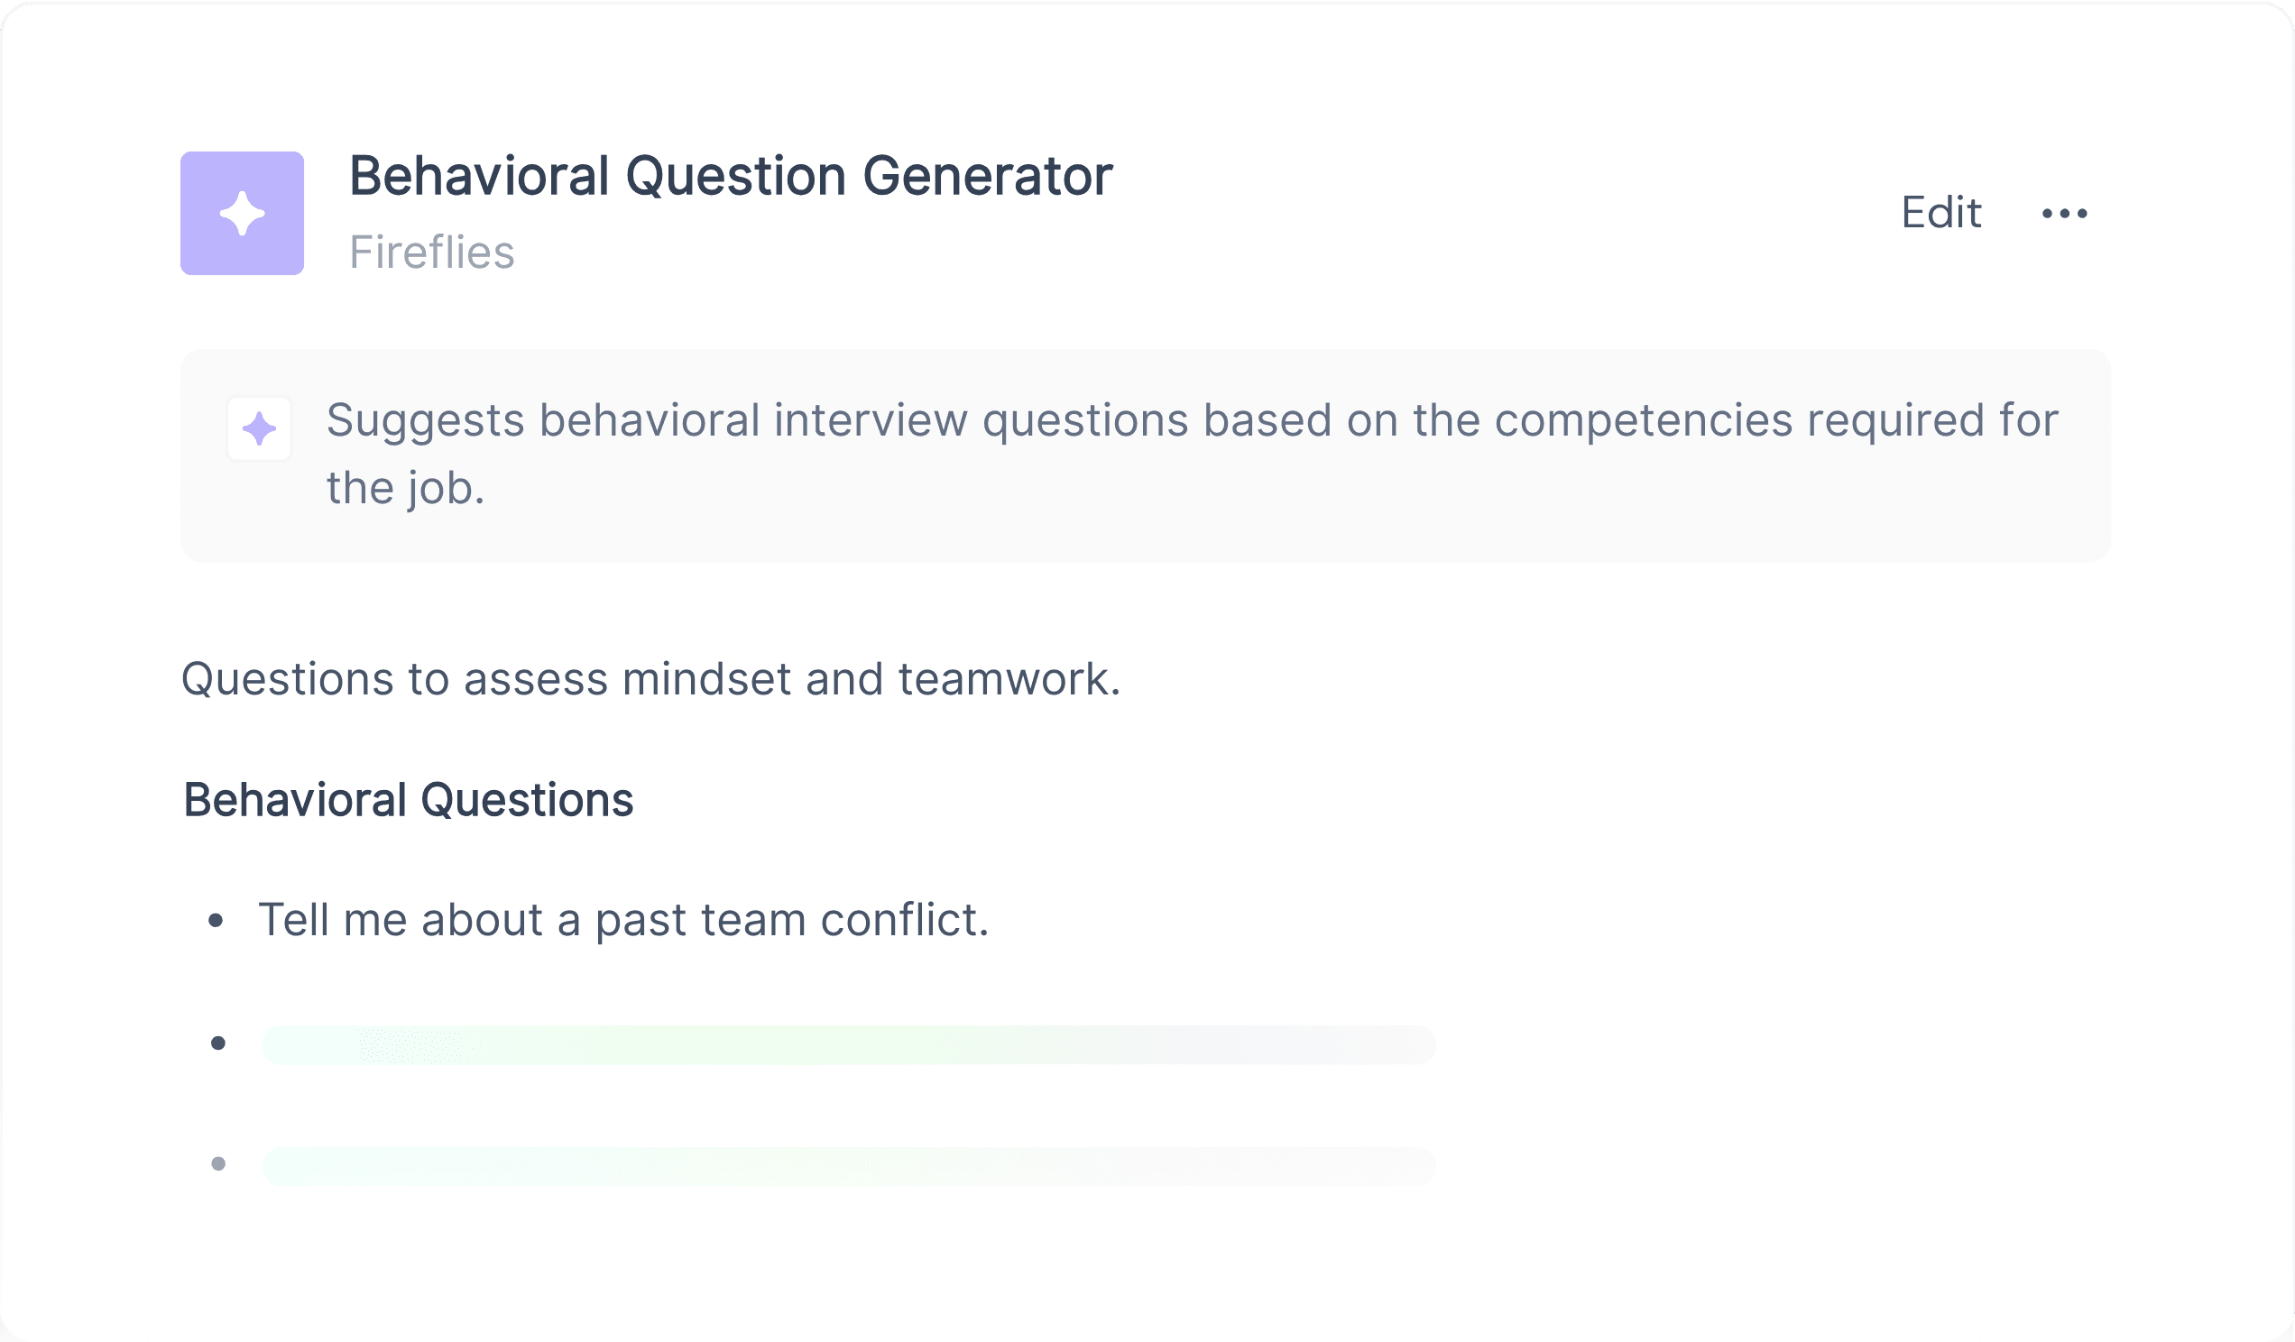The height and width of the screenshot is (1342, 2295).
Task: Click 'the job.' line in the description
Action: click(x=405, y=488)
